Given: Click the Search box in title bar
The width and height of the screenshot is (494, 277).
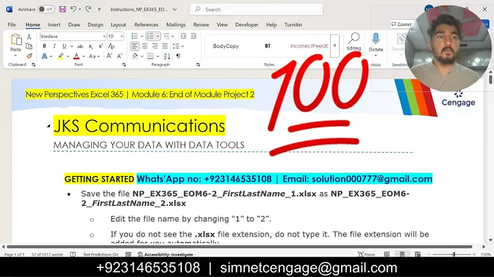Looking at the screenshot, I should [x=256, y=10].
